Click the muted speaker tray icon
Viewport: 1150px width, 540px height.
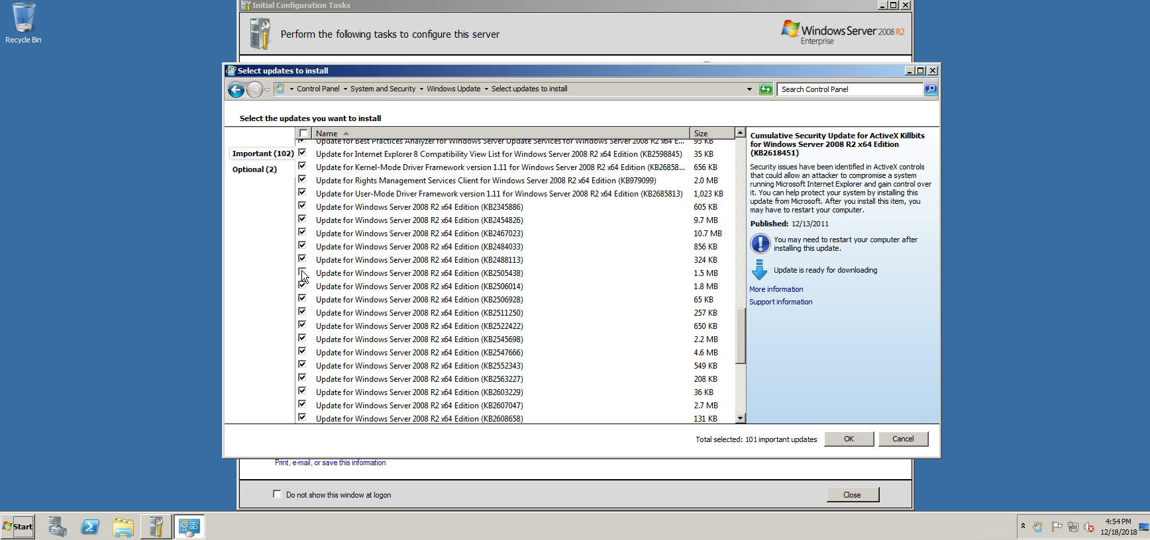[1089, 527]
